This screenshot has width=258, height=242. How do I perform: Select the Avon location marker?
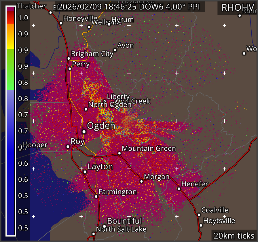pos(115,50)
